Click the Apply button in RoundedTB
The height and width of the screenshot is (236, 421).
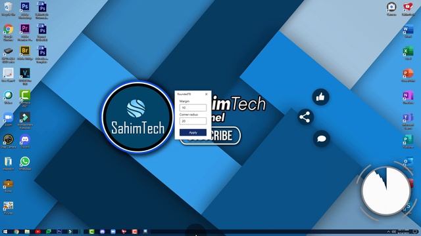click(x=193, y=132)
